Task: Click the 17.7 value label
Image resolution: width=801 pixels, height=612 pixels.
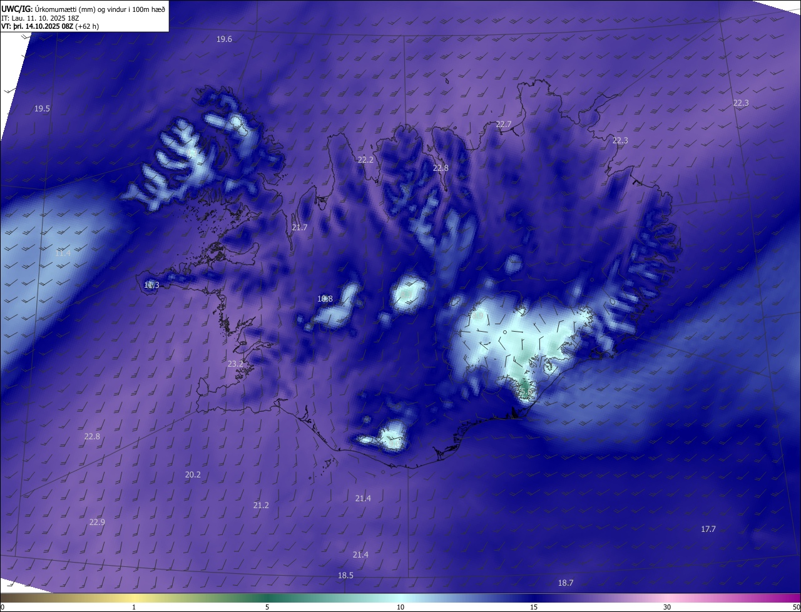Action: point(708,529)
